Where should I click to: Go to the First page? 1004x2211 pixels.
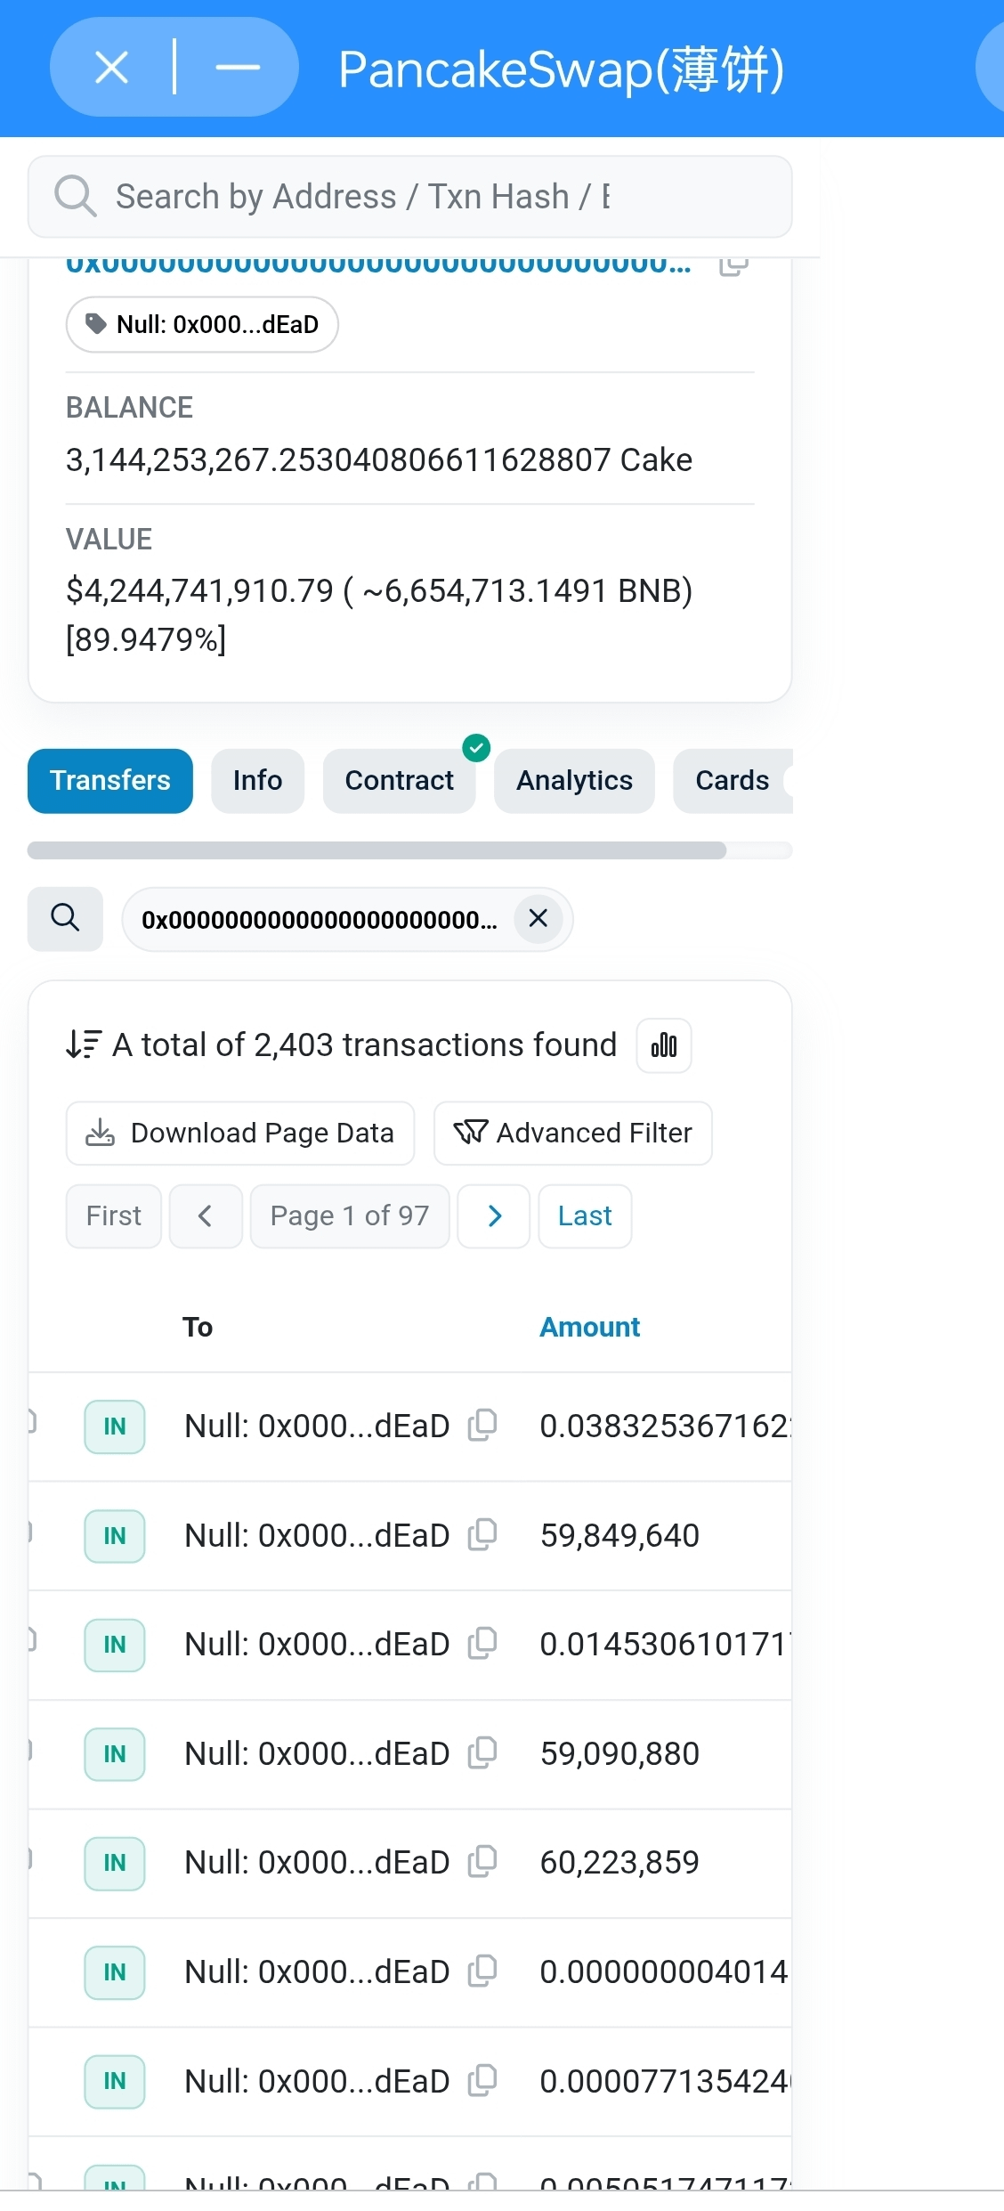pyautogui.click(x=114, y=1215)
